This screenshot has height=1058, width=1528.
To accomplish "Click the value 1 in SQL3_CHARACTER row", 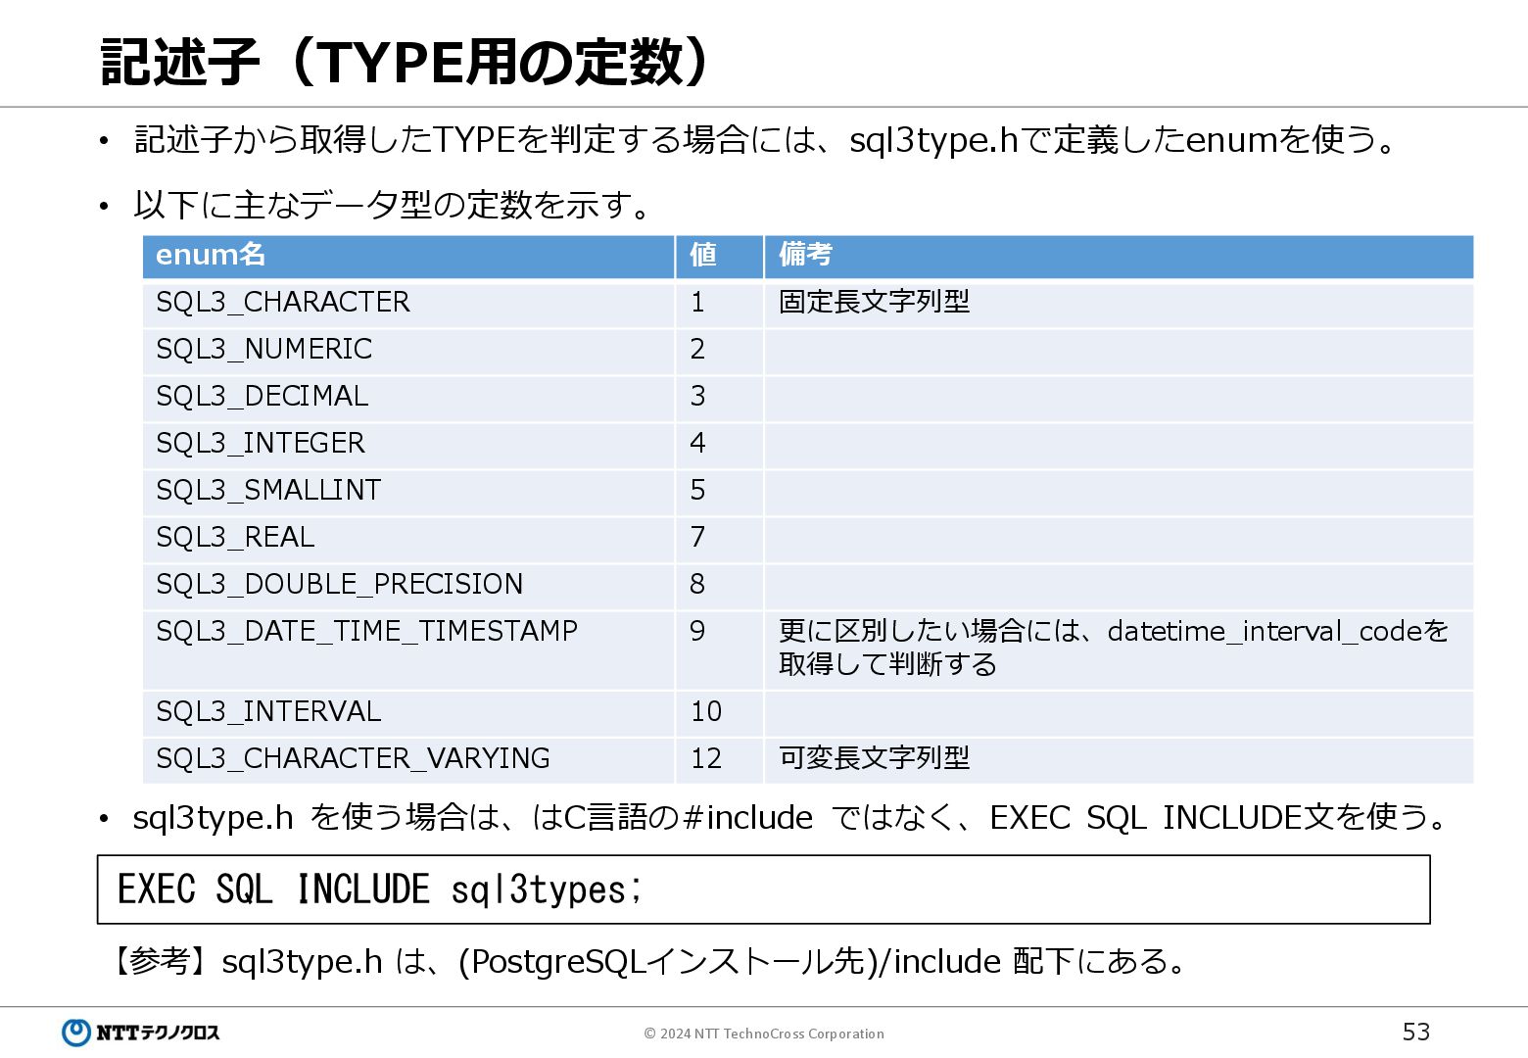I will 719,304.
